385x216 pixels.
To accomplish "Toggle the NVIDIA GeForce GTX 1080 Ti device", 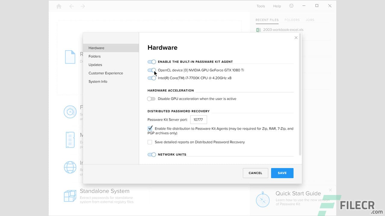I will click(x=152, y=70).
